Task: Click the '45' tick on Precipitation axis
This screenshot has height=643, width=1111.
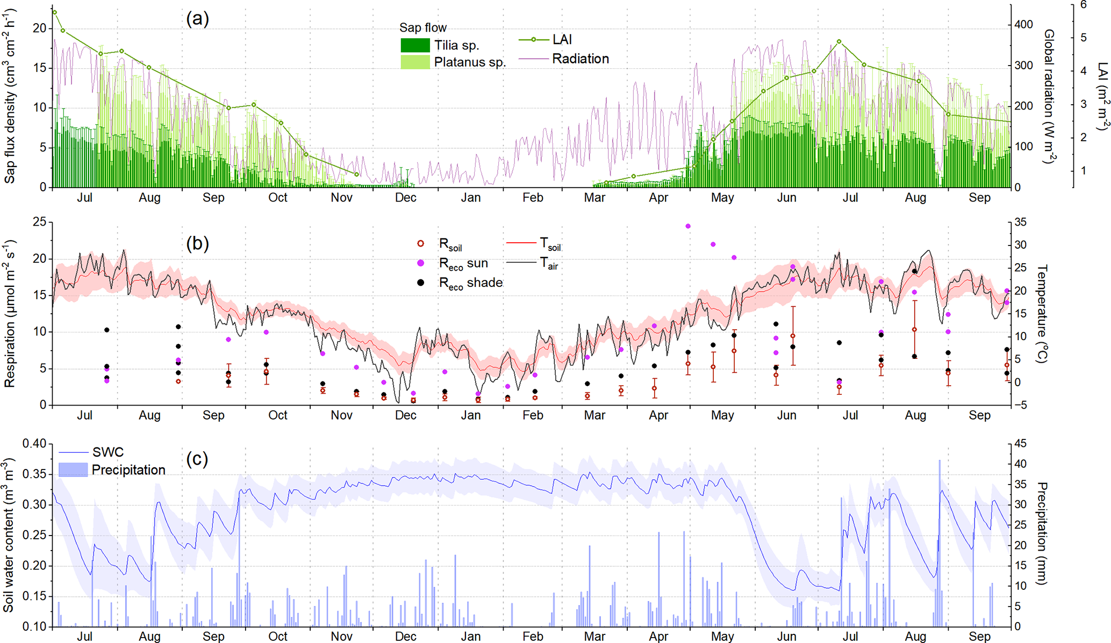Action: (1020, 444)
